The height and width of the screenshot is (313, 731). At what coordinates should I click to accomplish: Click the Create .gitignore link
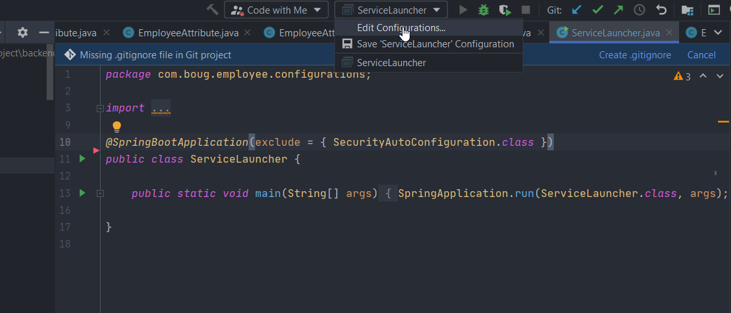coord(634,55)
